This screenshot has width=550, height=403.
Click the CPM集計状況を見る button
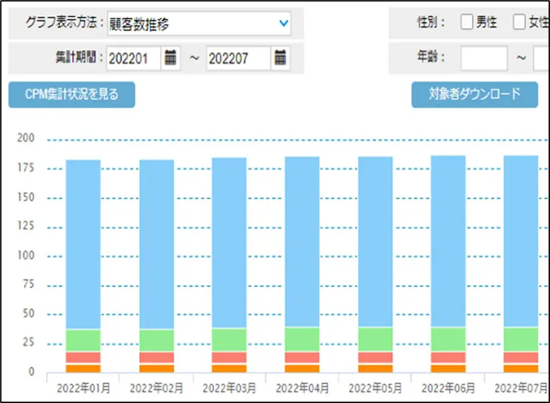(x=72, y=94)
